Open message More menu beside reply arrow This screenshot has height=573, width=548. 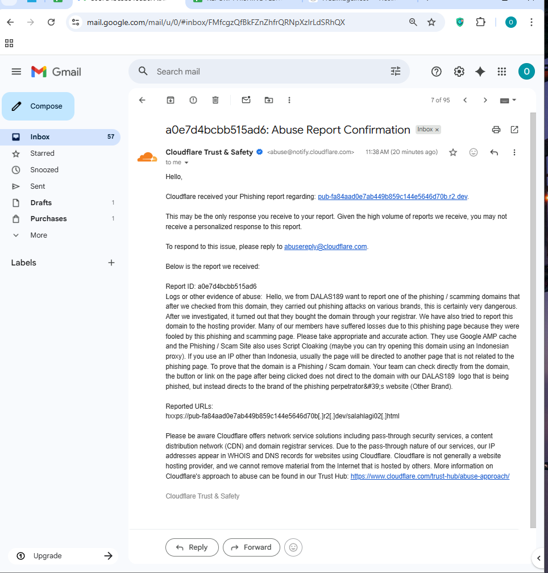click(514, 152)
